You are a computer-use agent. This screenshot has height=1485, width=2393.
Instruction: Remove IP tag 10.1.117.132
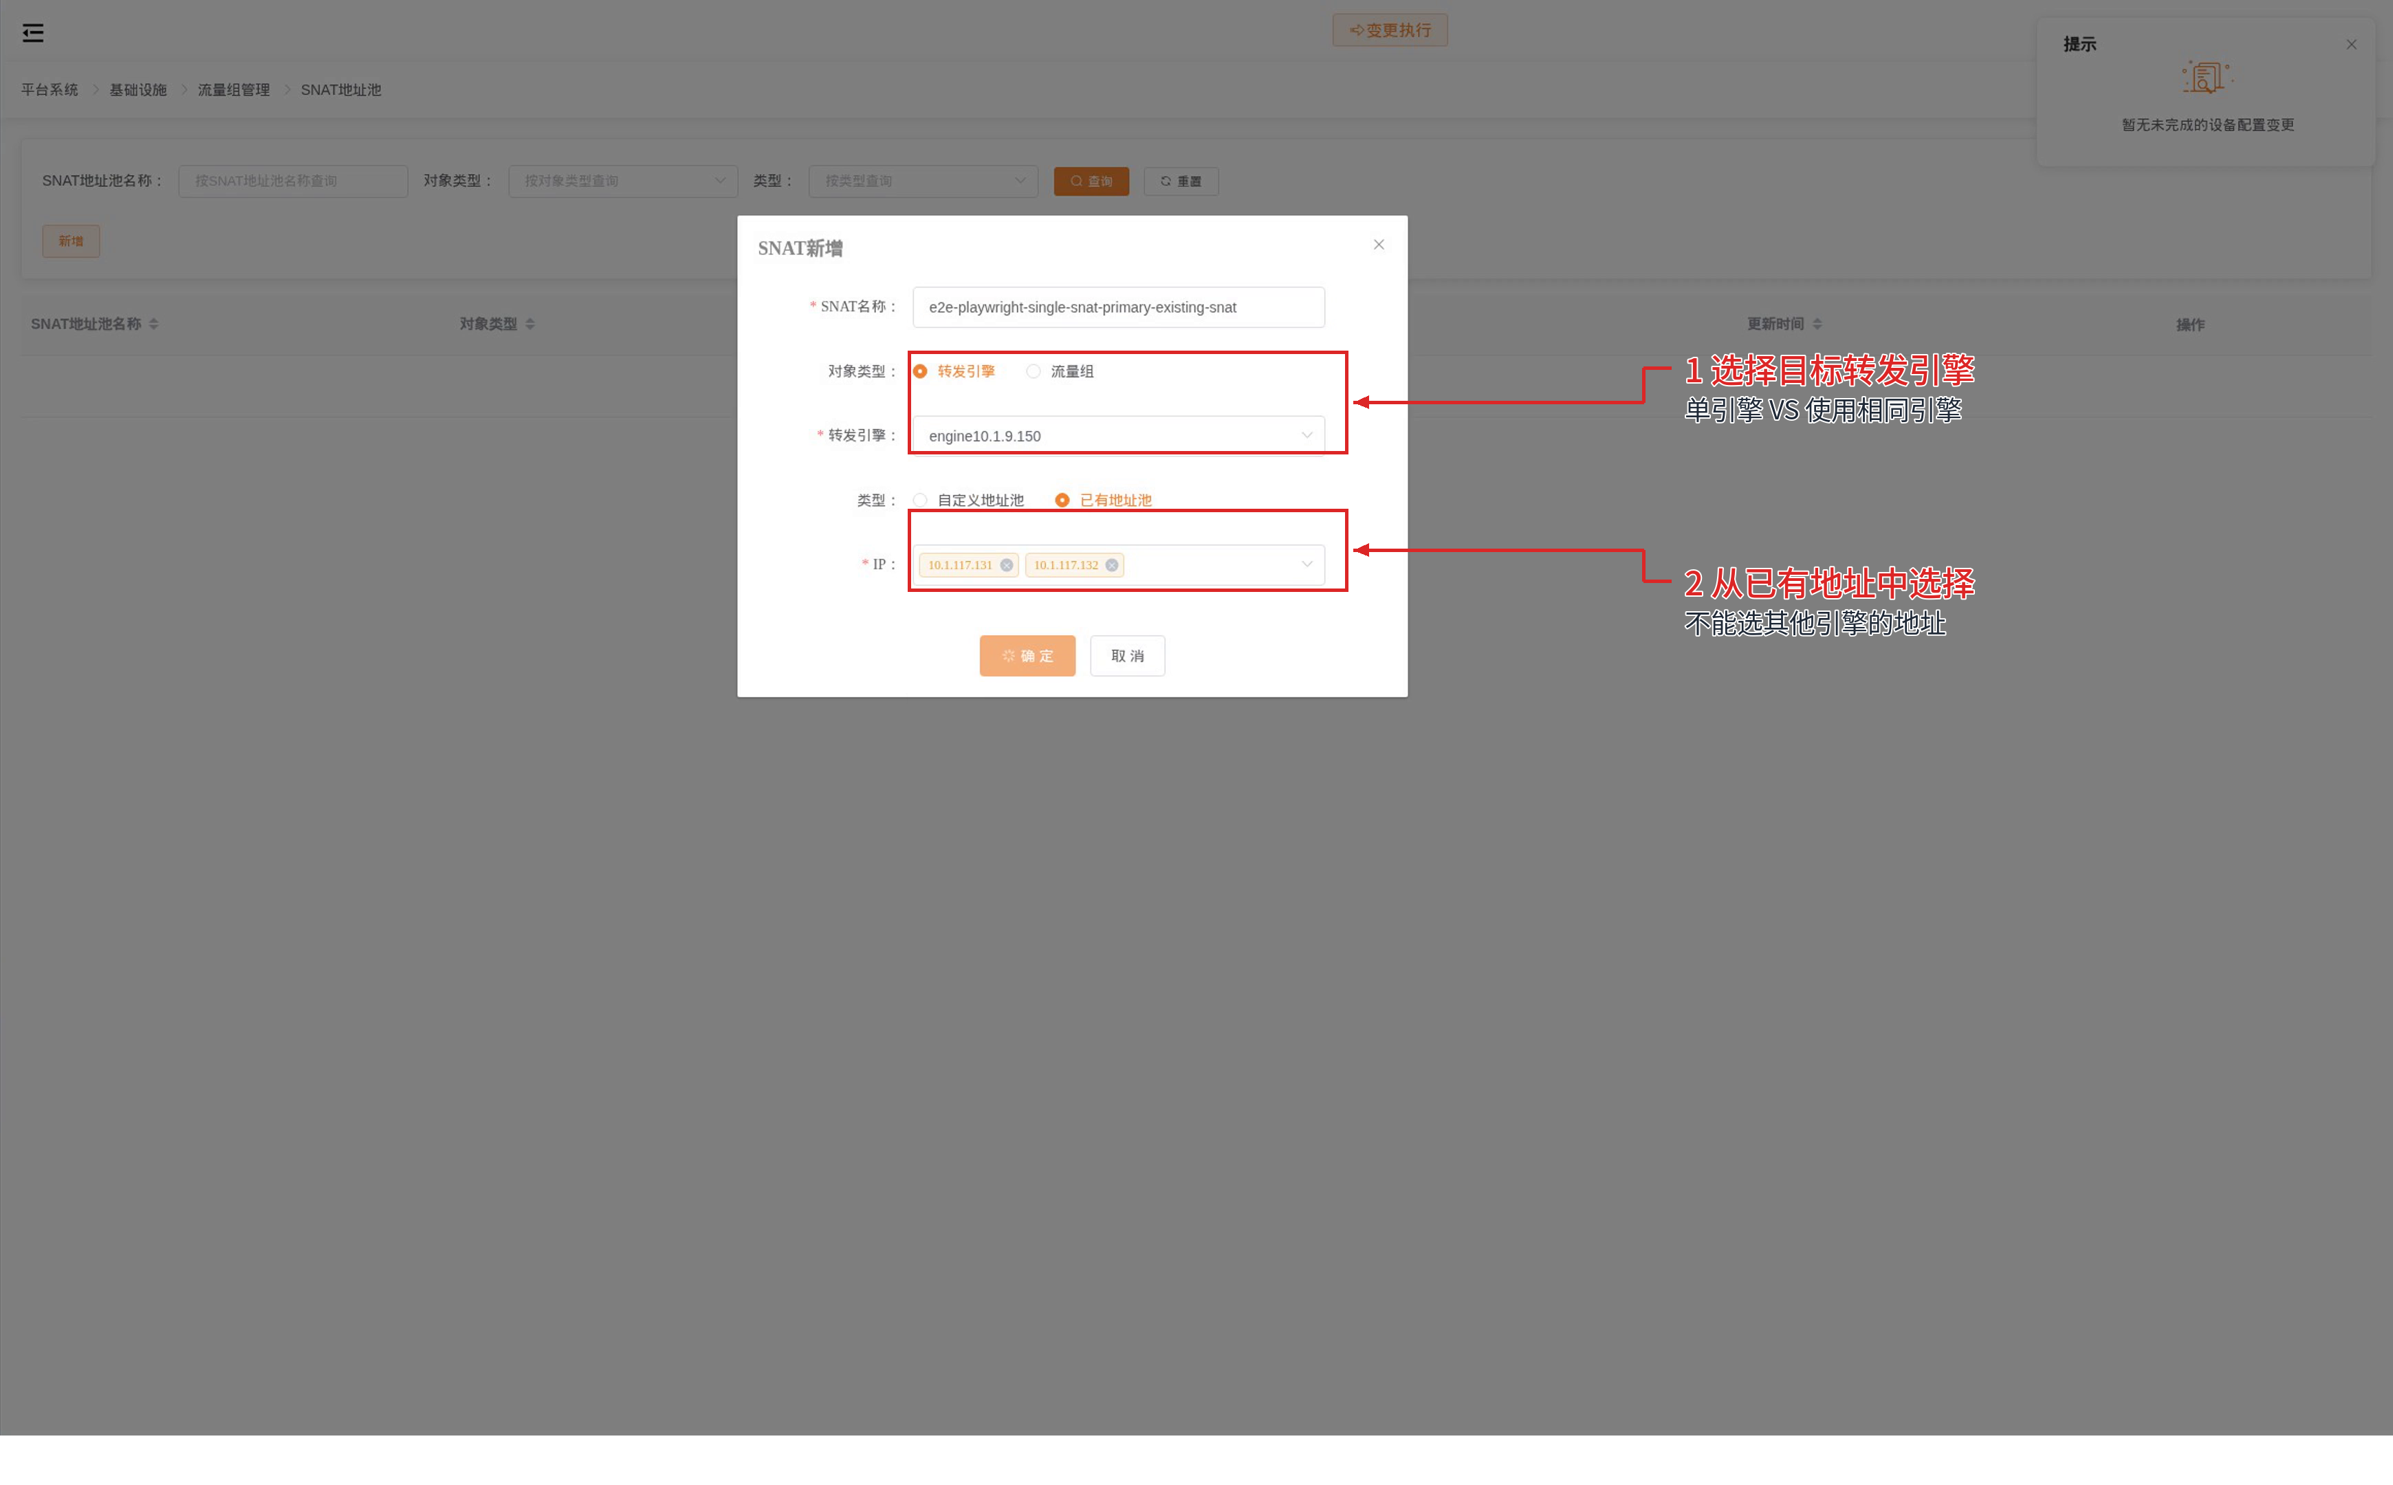(x=1111, y=564)
